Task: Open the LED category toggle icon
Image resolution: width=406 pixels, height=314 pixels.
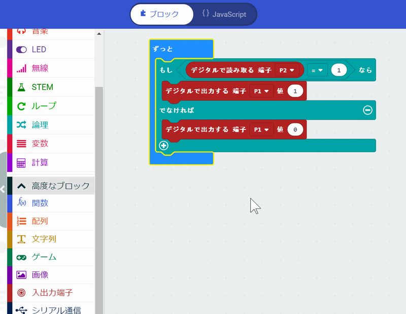Action: tap(21, 50)
